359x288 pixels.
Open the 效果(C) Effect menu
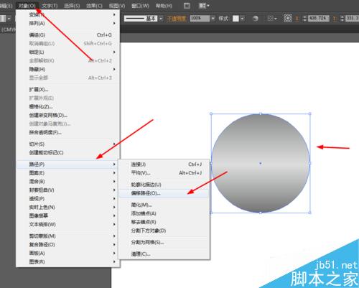tap(94, 6)
